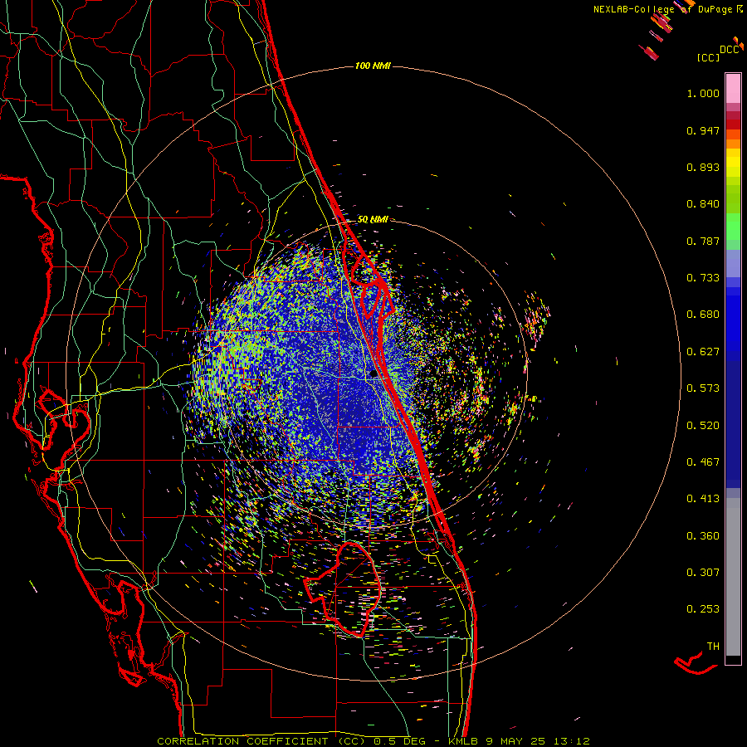Click the red segment of color bar

point(733,124)
